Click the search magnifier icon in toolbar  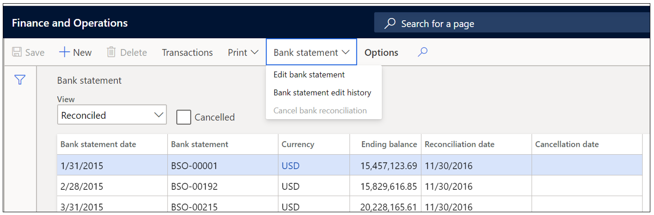422,52
